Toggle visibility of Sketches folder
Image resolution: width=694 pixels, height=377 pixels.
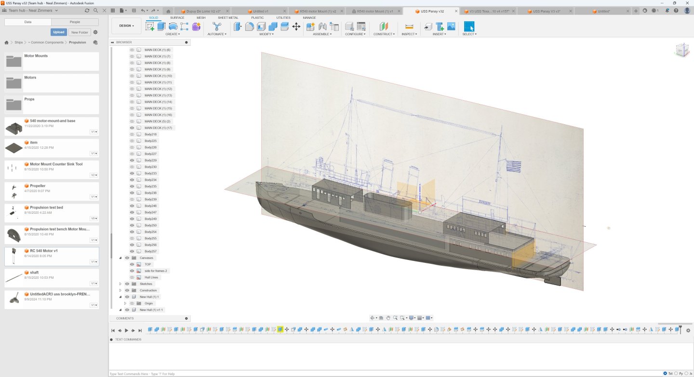point(127,284)
